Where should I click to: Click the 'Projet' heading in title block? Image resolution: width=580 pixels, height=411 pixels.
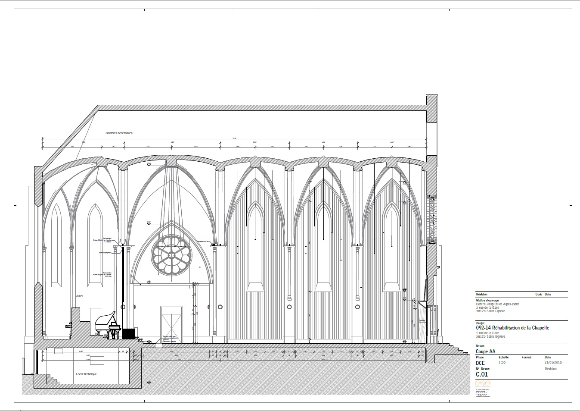coord(480,323)
